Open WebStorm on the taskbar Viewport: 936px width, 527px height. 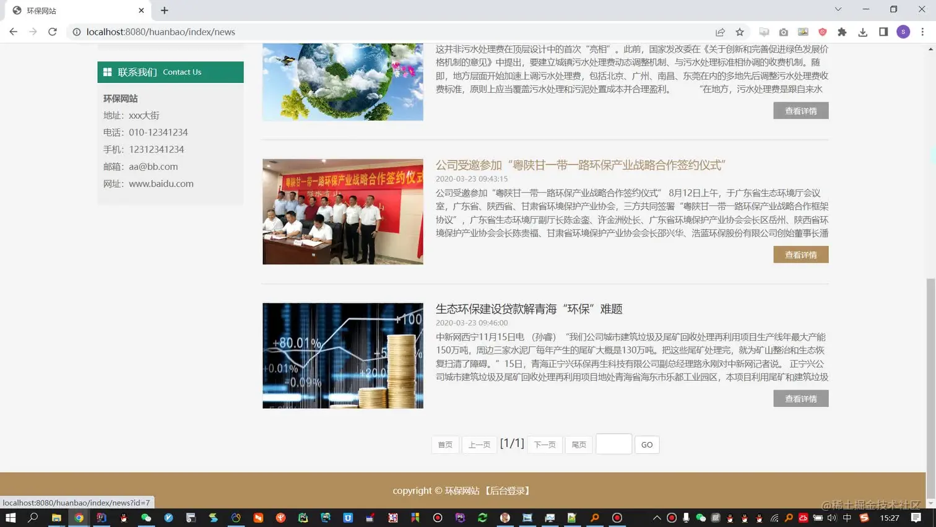click(326, 518)
